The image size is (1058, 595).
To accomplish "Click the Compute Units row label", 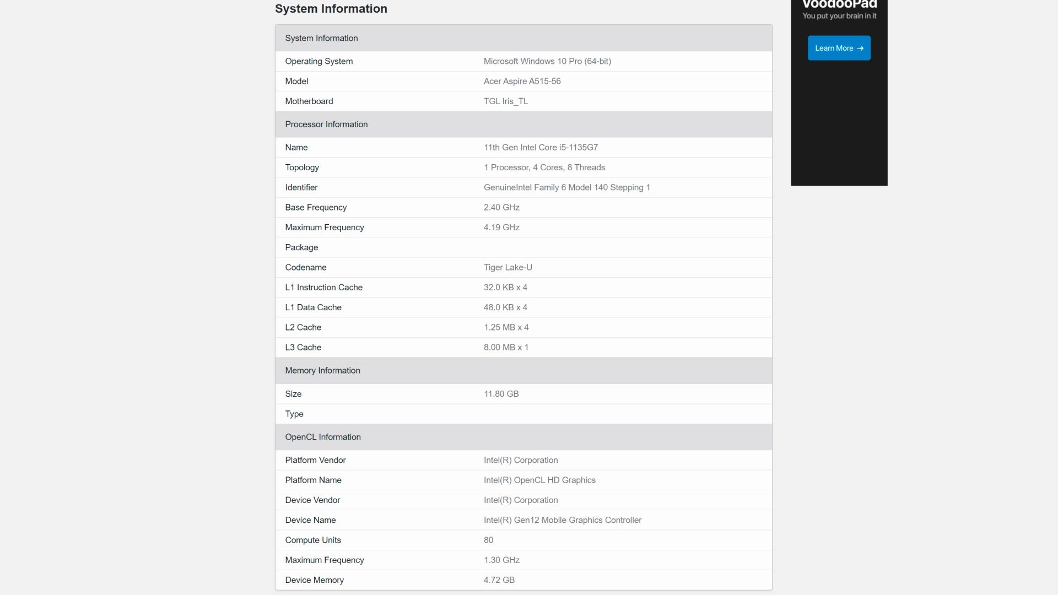I will (x=313, y=540).
